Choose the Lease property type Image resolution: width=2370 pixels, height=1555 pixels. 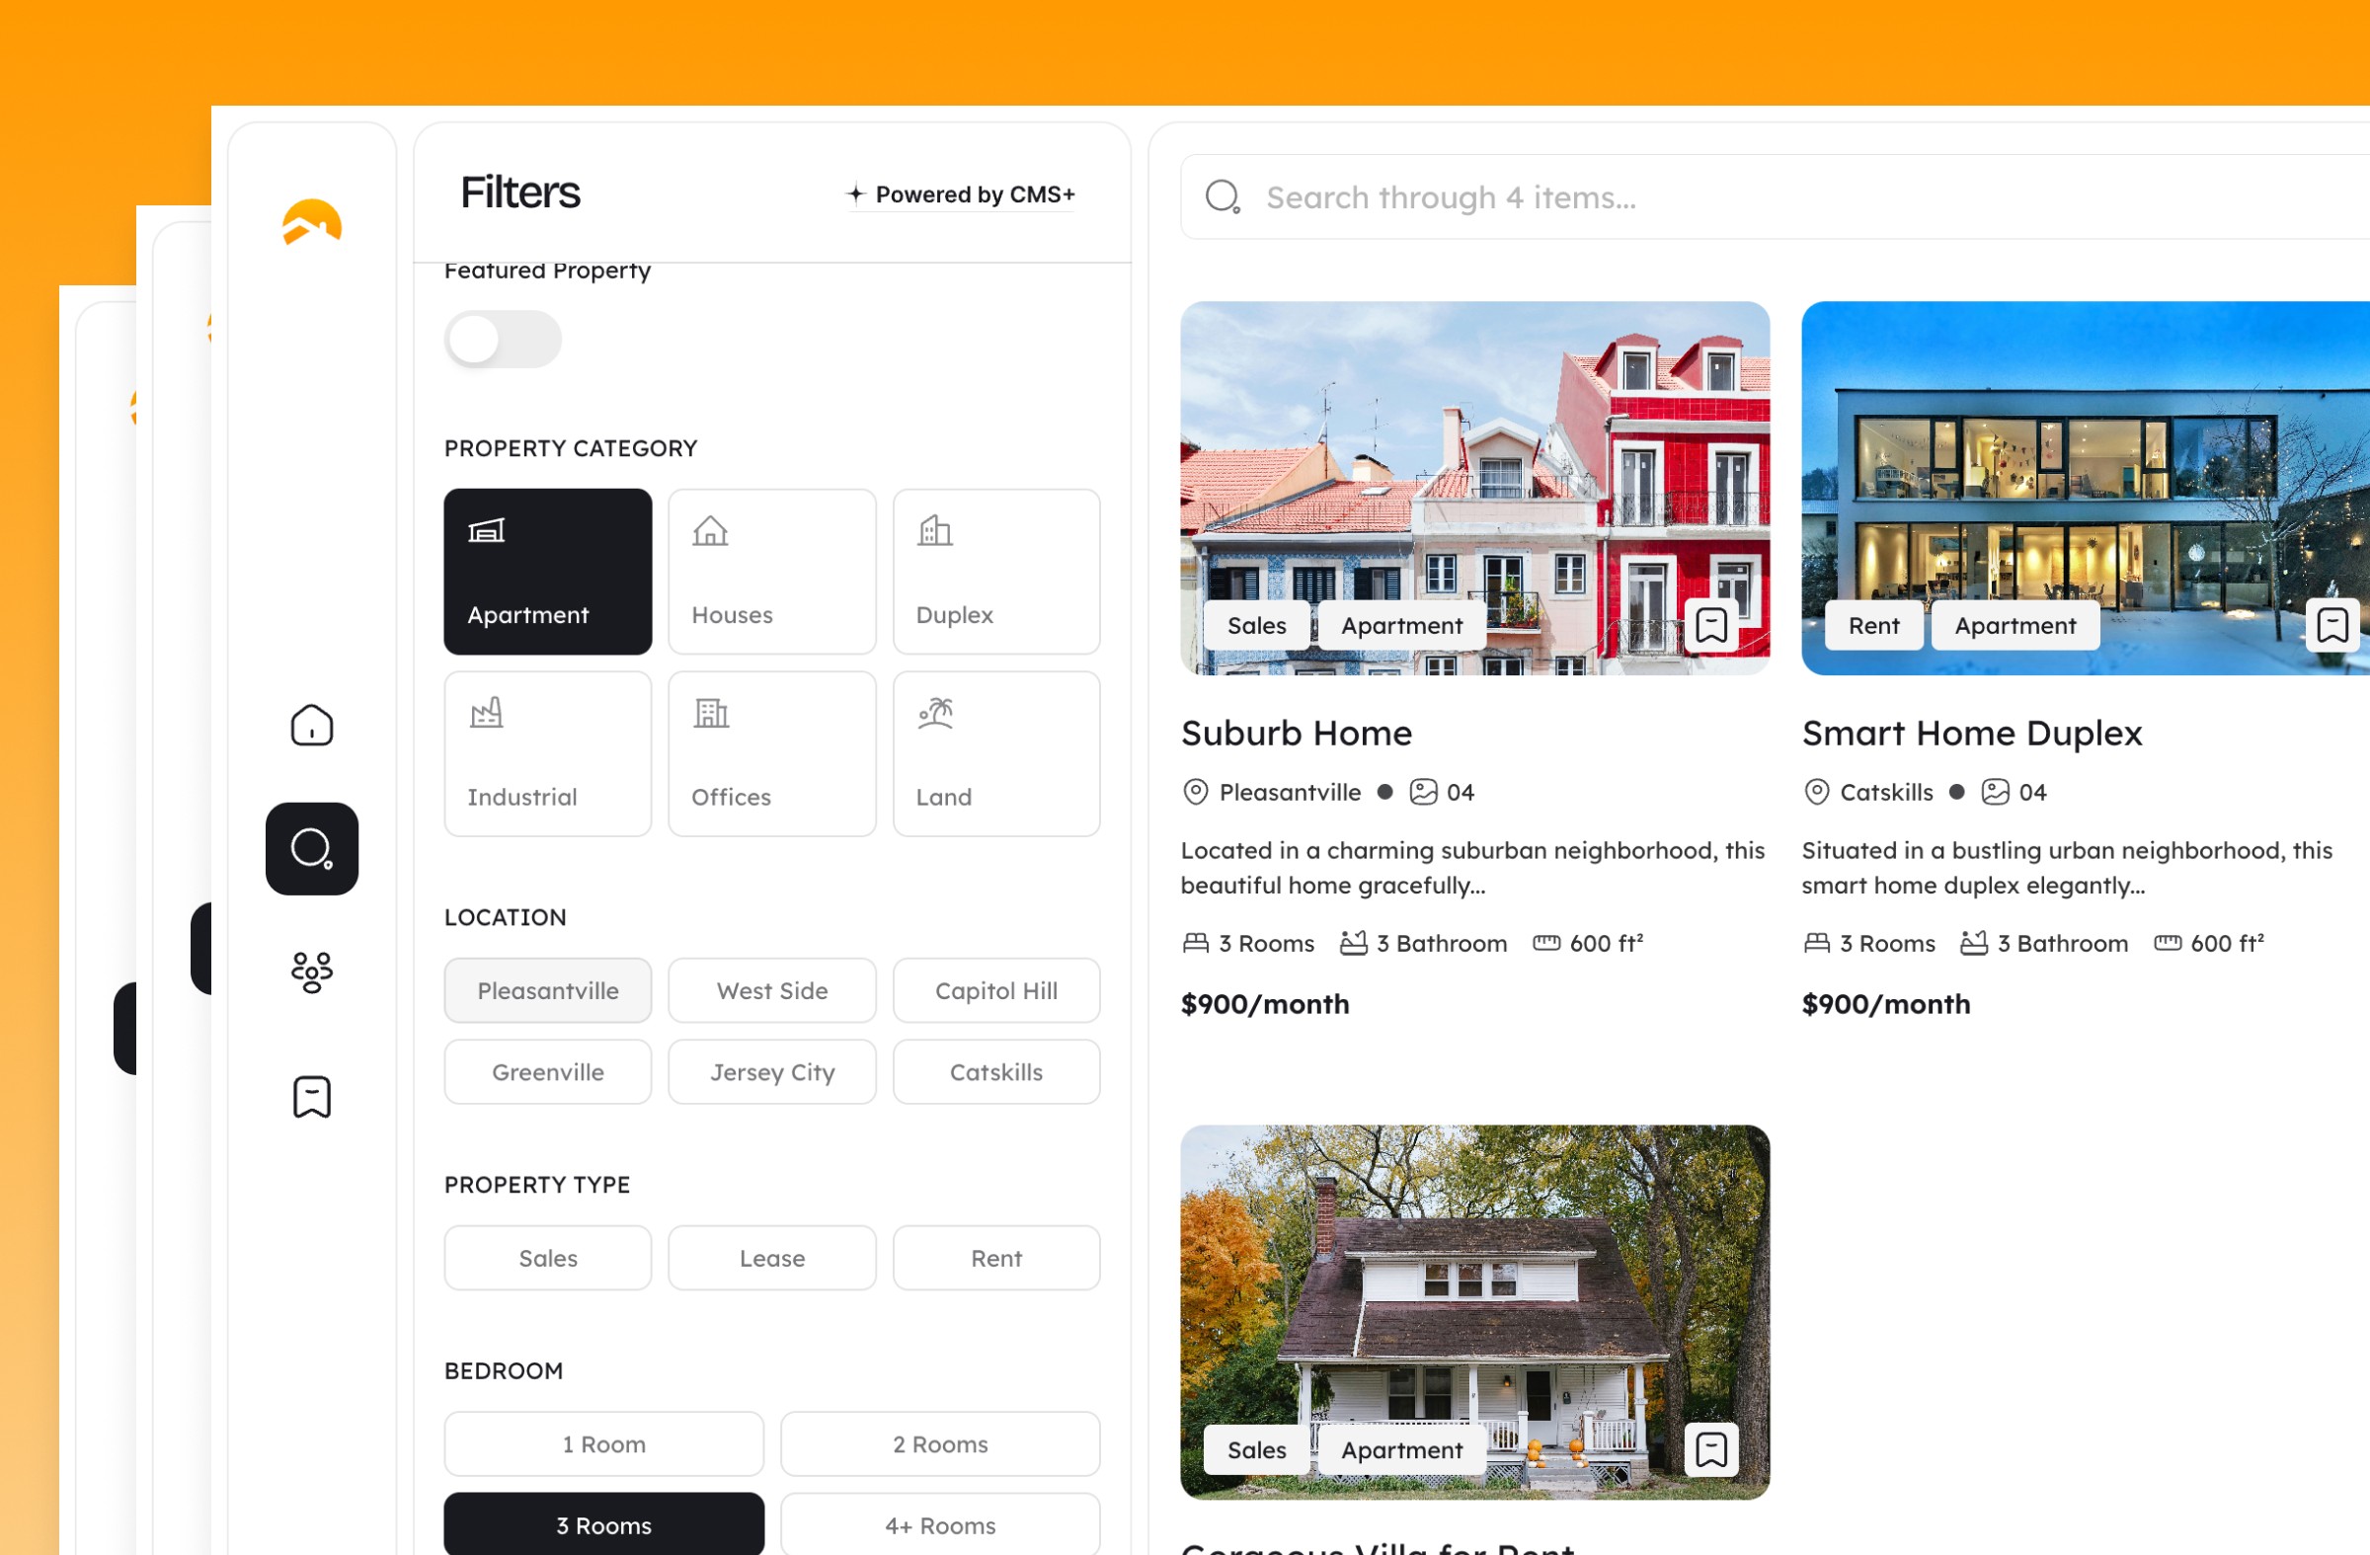pos(772,1259)
